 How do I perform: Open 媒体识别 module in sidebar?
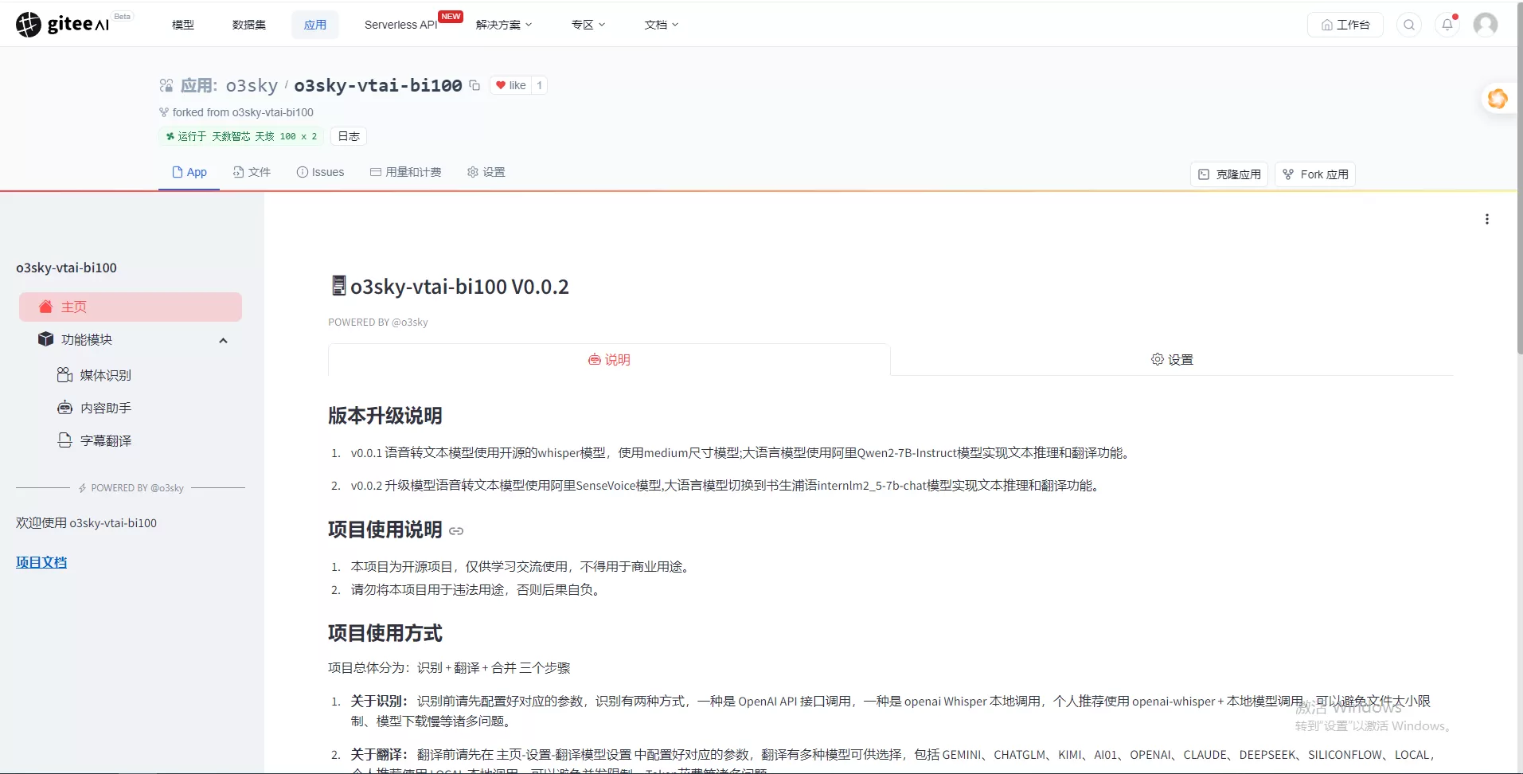[x=95, y=375]
